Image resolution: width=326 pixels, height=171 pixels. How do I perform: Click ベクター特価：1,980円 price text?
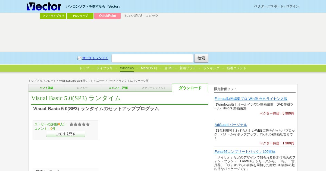277,143
